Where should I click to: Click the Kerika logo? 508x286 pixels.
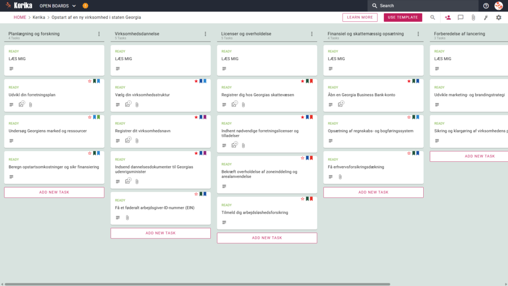point(19,5)
